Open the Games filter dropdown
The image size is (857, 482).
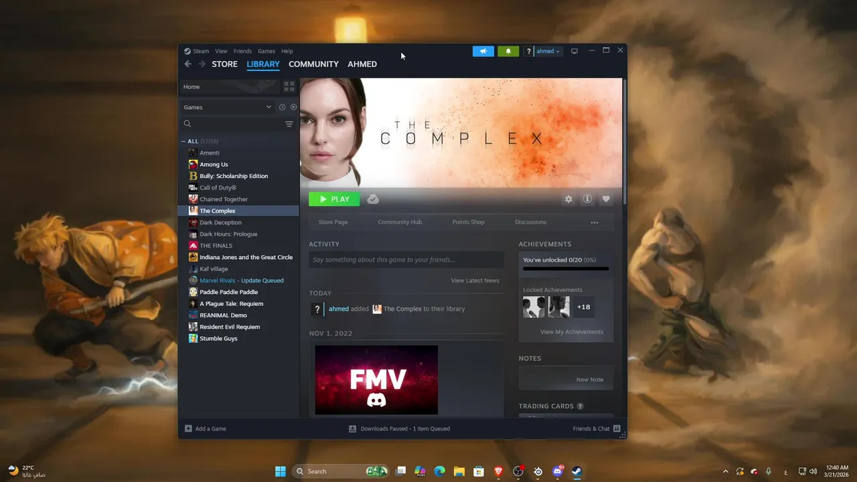[x=228, y=107]
